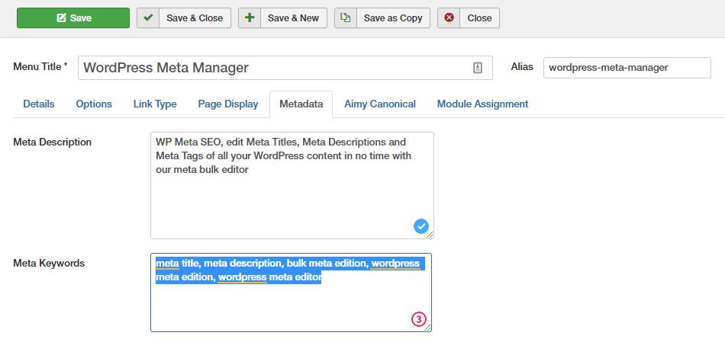The image size is (725, 339).
Task: Switch to the Module Assignment tab
Action: point(483,104)
